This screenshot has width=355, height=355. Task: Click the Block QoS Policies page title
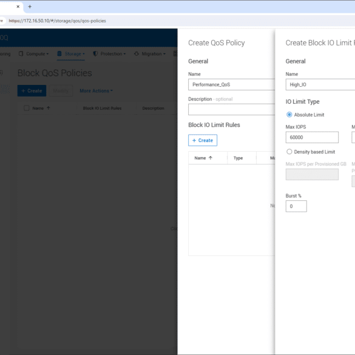click(x=55, y=73)
